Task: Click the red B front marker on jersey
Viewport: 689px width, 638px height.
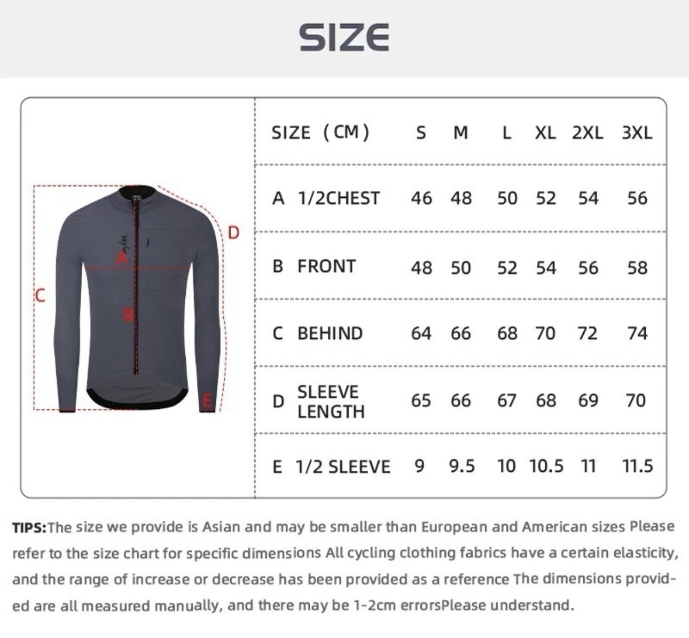Action: click(128, 315)
